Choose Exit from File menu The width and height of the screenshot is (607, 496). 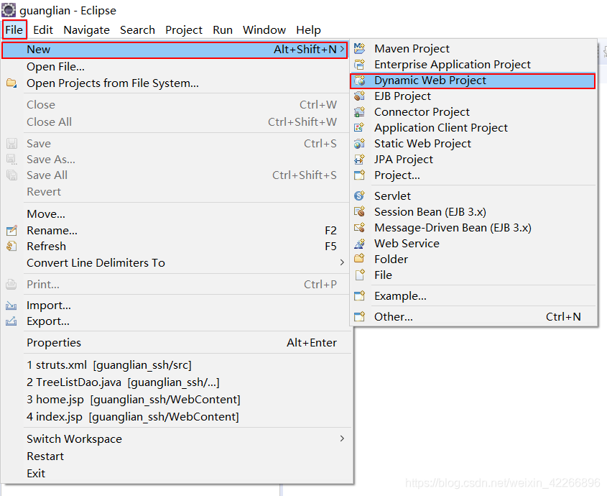pyautogui.click(x=177, y=473)
